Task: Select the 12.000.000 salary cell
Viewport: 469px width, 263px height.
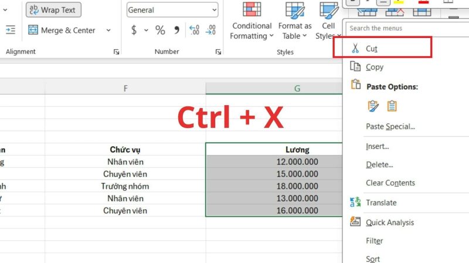Action: (x=274, y=162)
